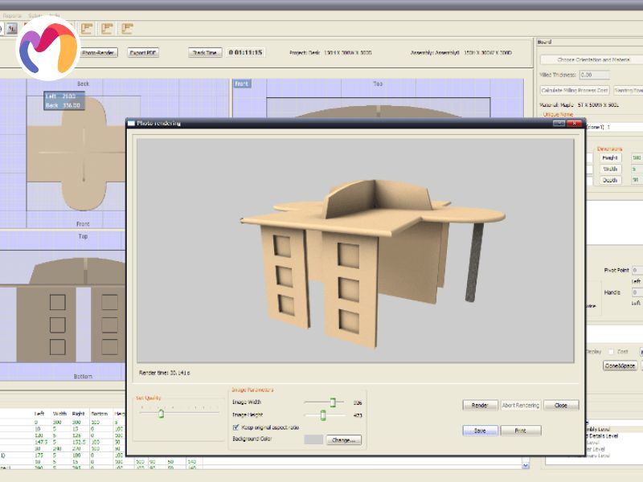
Task: Select the rightmost board layout icon on the toolbar
Action: (x=127, y=27)
